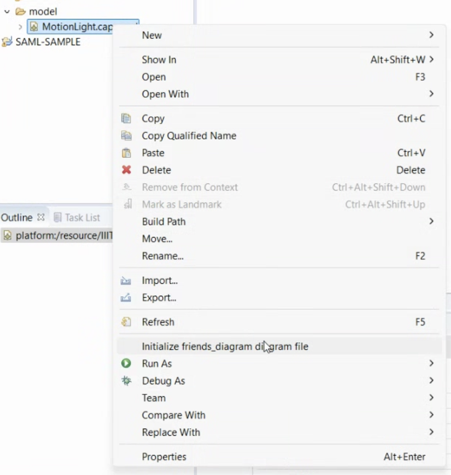
Task: Click the green Run As icon
Action: (x=126, y=364)
